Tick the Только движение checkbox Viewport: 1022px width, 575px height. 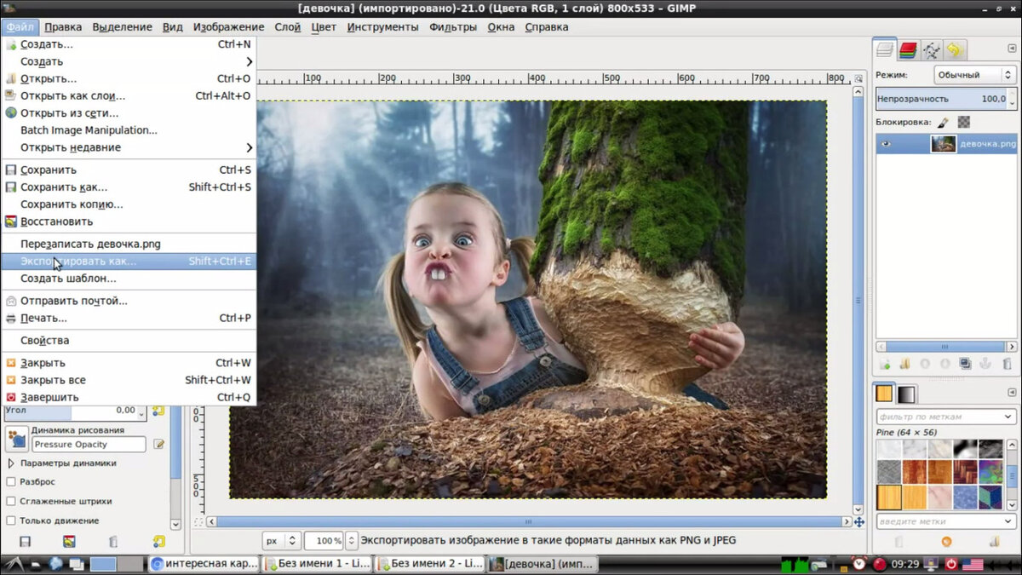point(11,520)
